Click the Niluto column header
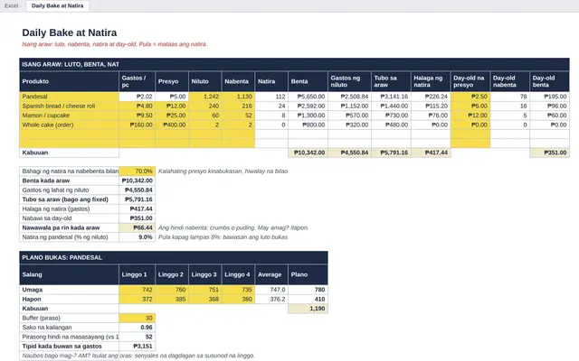Viewport: 579px width, 361px height. click(205, 81)
